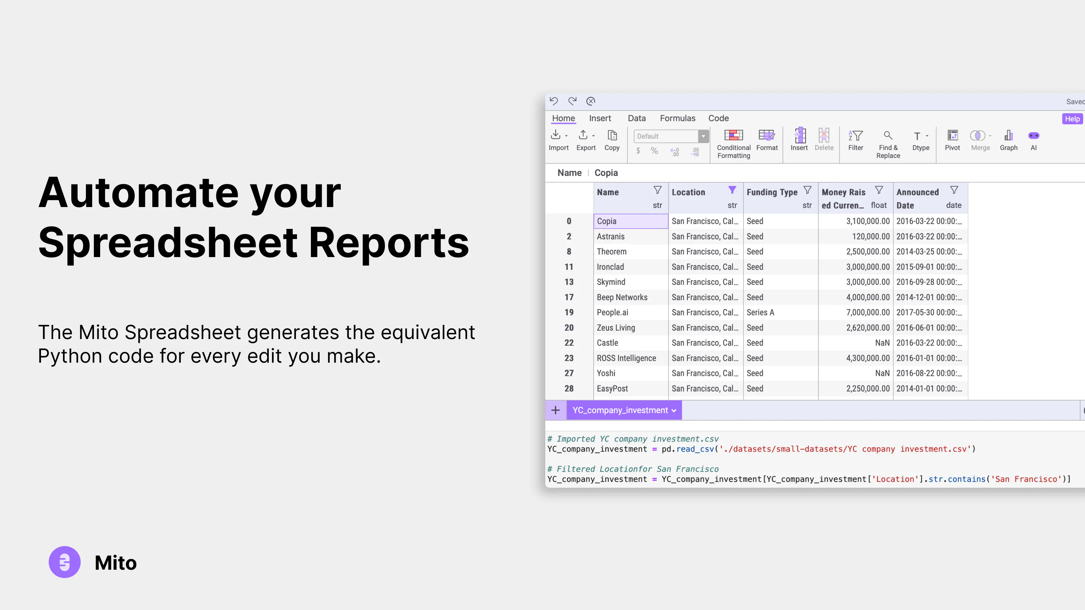This screenshot has width=1085, height=610.
Task: Apply the currency dollar format
Action: 638,151
